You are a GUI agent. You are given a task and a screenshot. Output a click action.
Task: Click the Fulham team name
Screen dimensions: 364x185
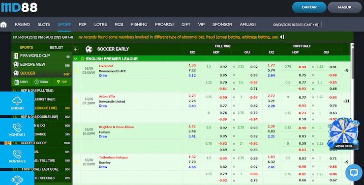pyautogui.click(x=104, y=132)
